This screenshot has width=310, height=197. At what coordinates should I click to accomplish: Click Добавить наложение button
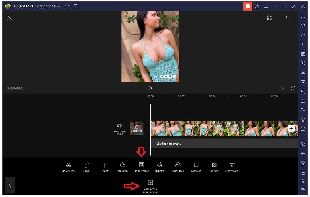coord(150,186)
